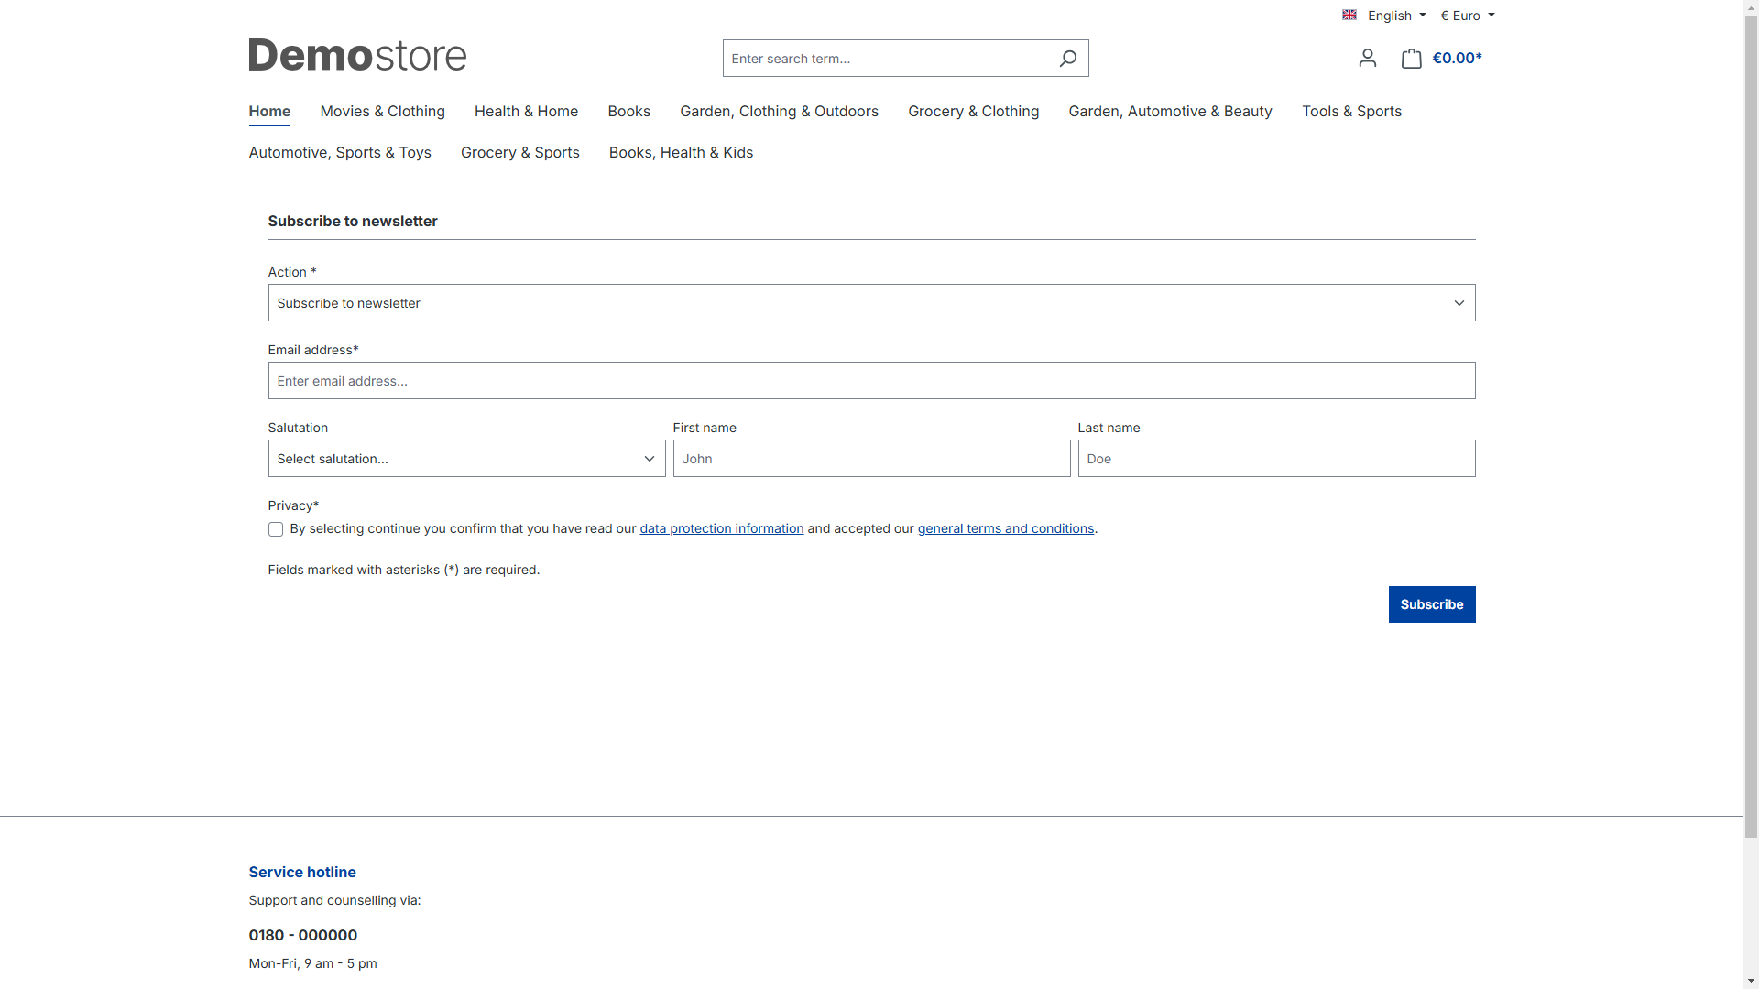1759x989 pixels.
Task: Focus the Email address input field
Action: (871, 381)
